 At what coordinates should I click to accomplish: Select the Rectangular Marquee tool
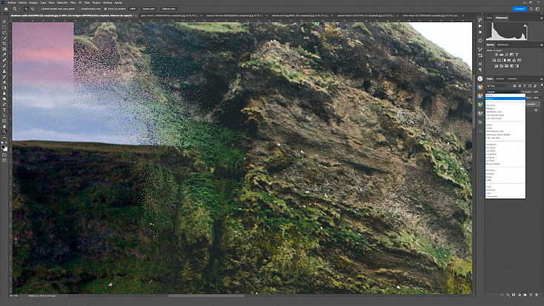(4, 27)
